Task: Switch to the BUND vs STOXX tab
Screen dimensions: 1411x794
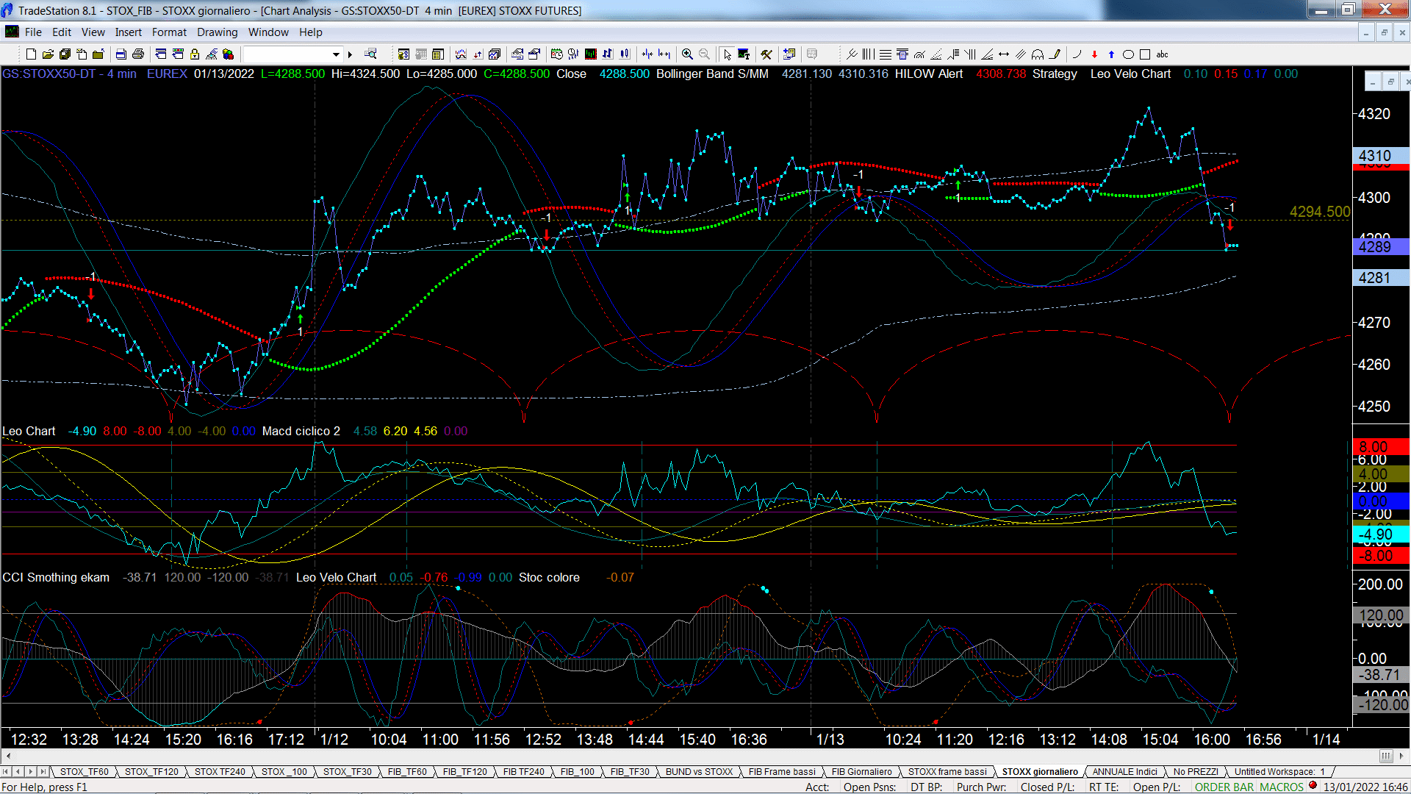Action: tap(699, 772)
